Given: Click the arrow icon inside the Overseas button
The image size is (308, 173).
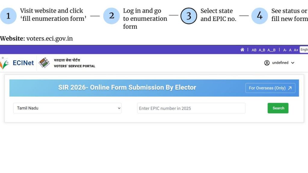Looking at the screenshot, I should click(x=289, y=88).
